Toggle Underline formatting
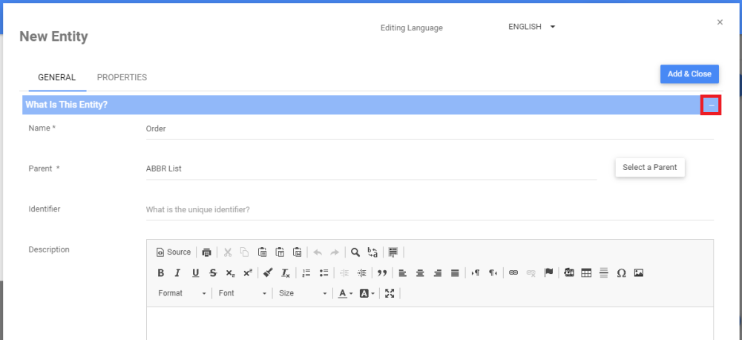 (x=195, y=273)
